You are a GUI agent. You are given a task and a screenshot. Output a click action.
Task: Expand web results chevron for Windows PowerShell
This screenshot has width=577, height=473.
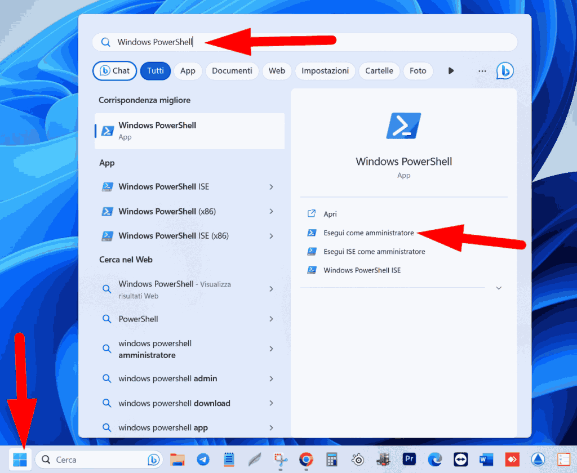pos(271,289)
